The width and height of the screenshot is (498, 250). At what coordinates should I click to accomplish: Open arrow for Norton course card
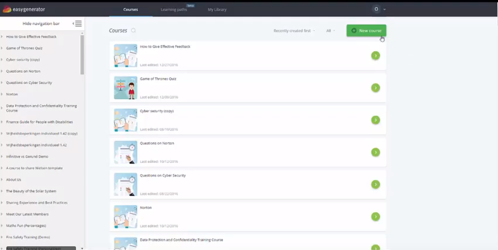pos(375,217)
